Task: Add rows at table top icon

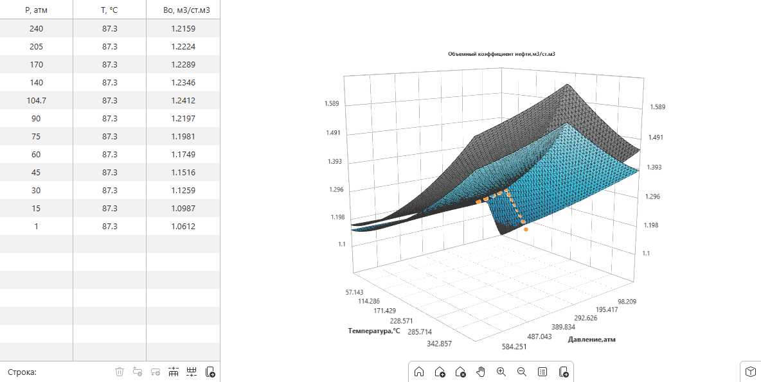Action: [x=174, y=372]
